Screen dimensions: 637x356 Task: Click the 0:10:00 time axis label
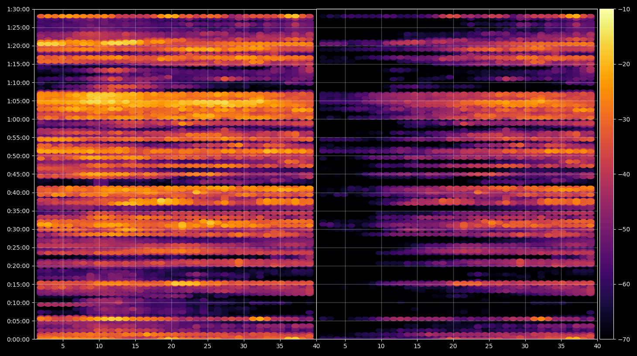click(18, 303)
